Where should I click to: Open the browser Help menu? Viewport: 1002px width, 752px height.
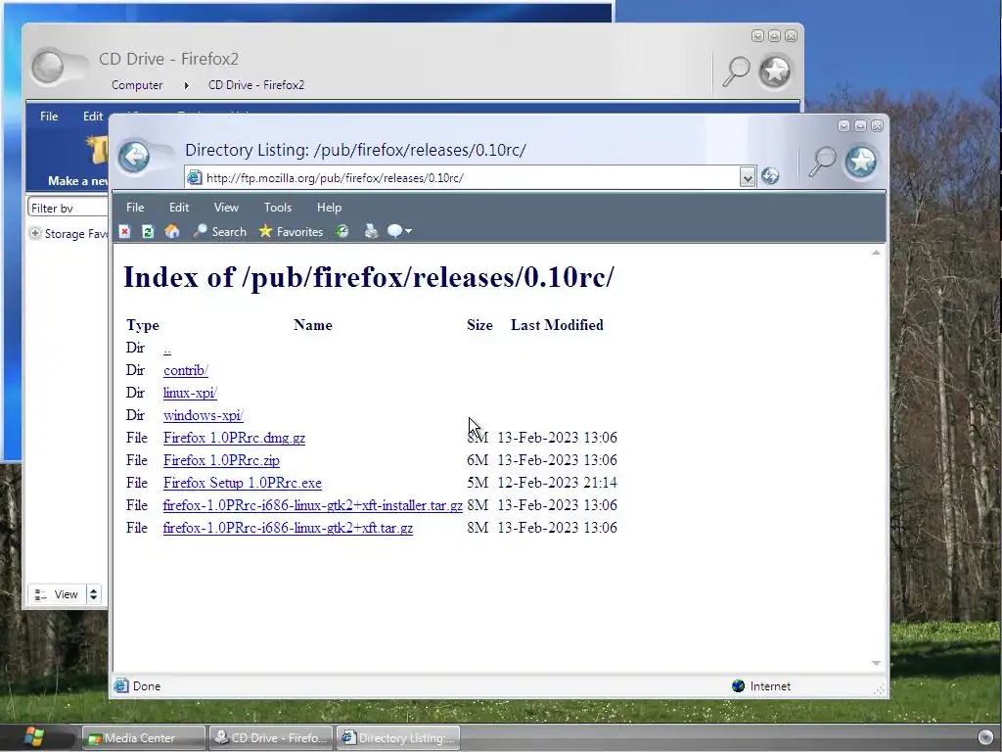[329, 208]
